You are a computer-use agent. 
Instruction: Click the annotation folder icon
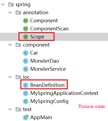[x=18, y=12]
